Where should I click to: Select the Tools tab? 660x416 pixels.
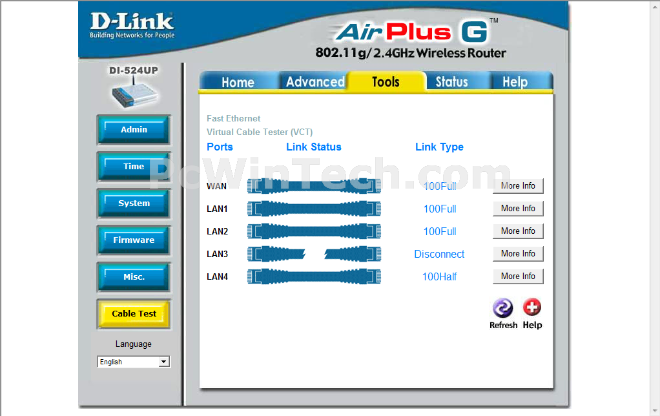tap(386, 81)
